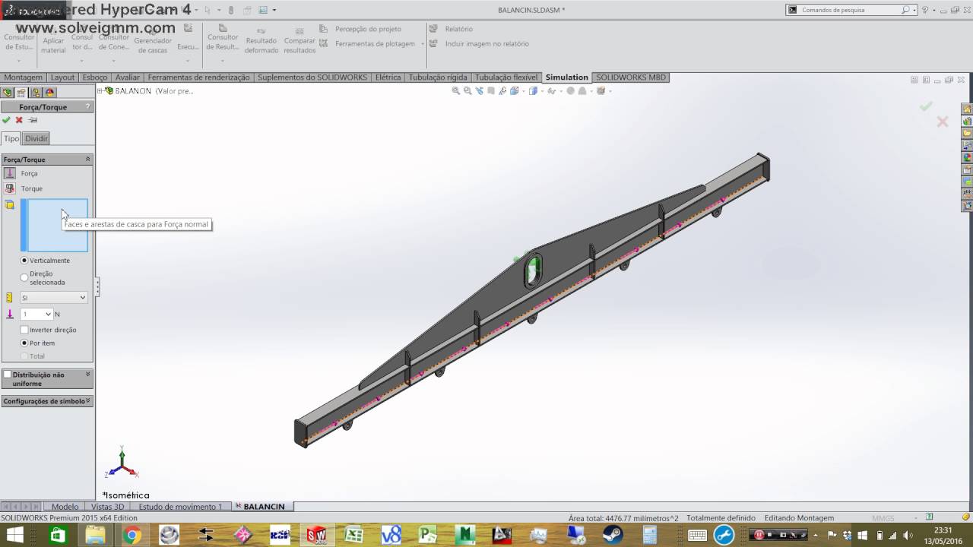Confirm the Força/Torque with the green checkmark
This screenshot has width=973, height=547.
(6, 120)
